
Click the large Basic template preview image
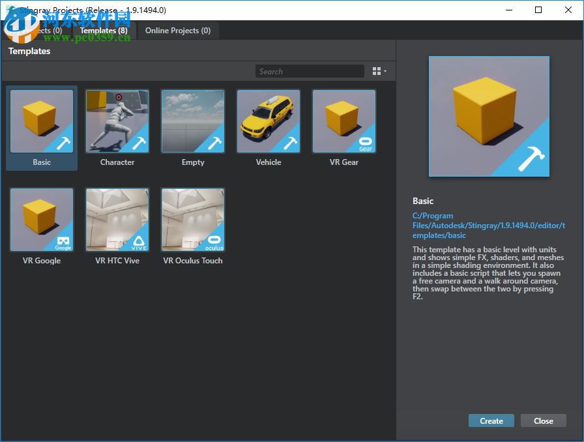coord(488,116)
